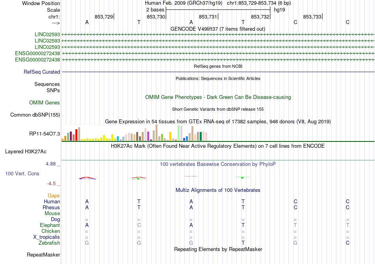Select the Human alignment row label
The height and width of the screenshot is (264, 375).
52,201
